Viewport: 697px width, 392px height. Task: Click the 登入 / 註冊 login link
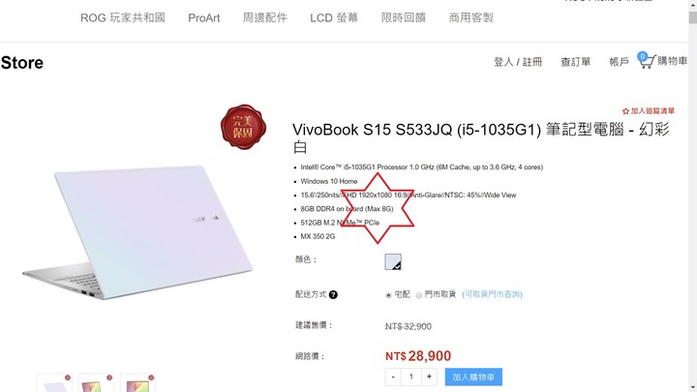click(x=518, y=62)
